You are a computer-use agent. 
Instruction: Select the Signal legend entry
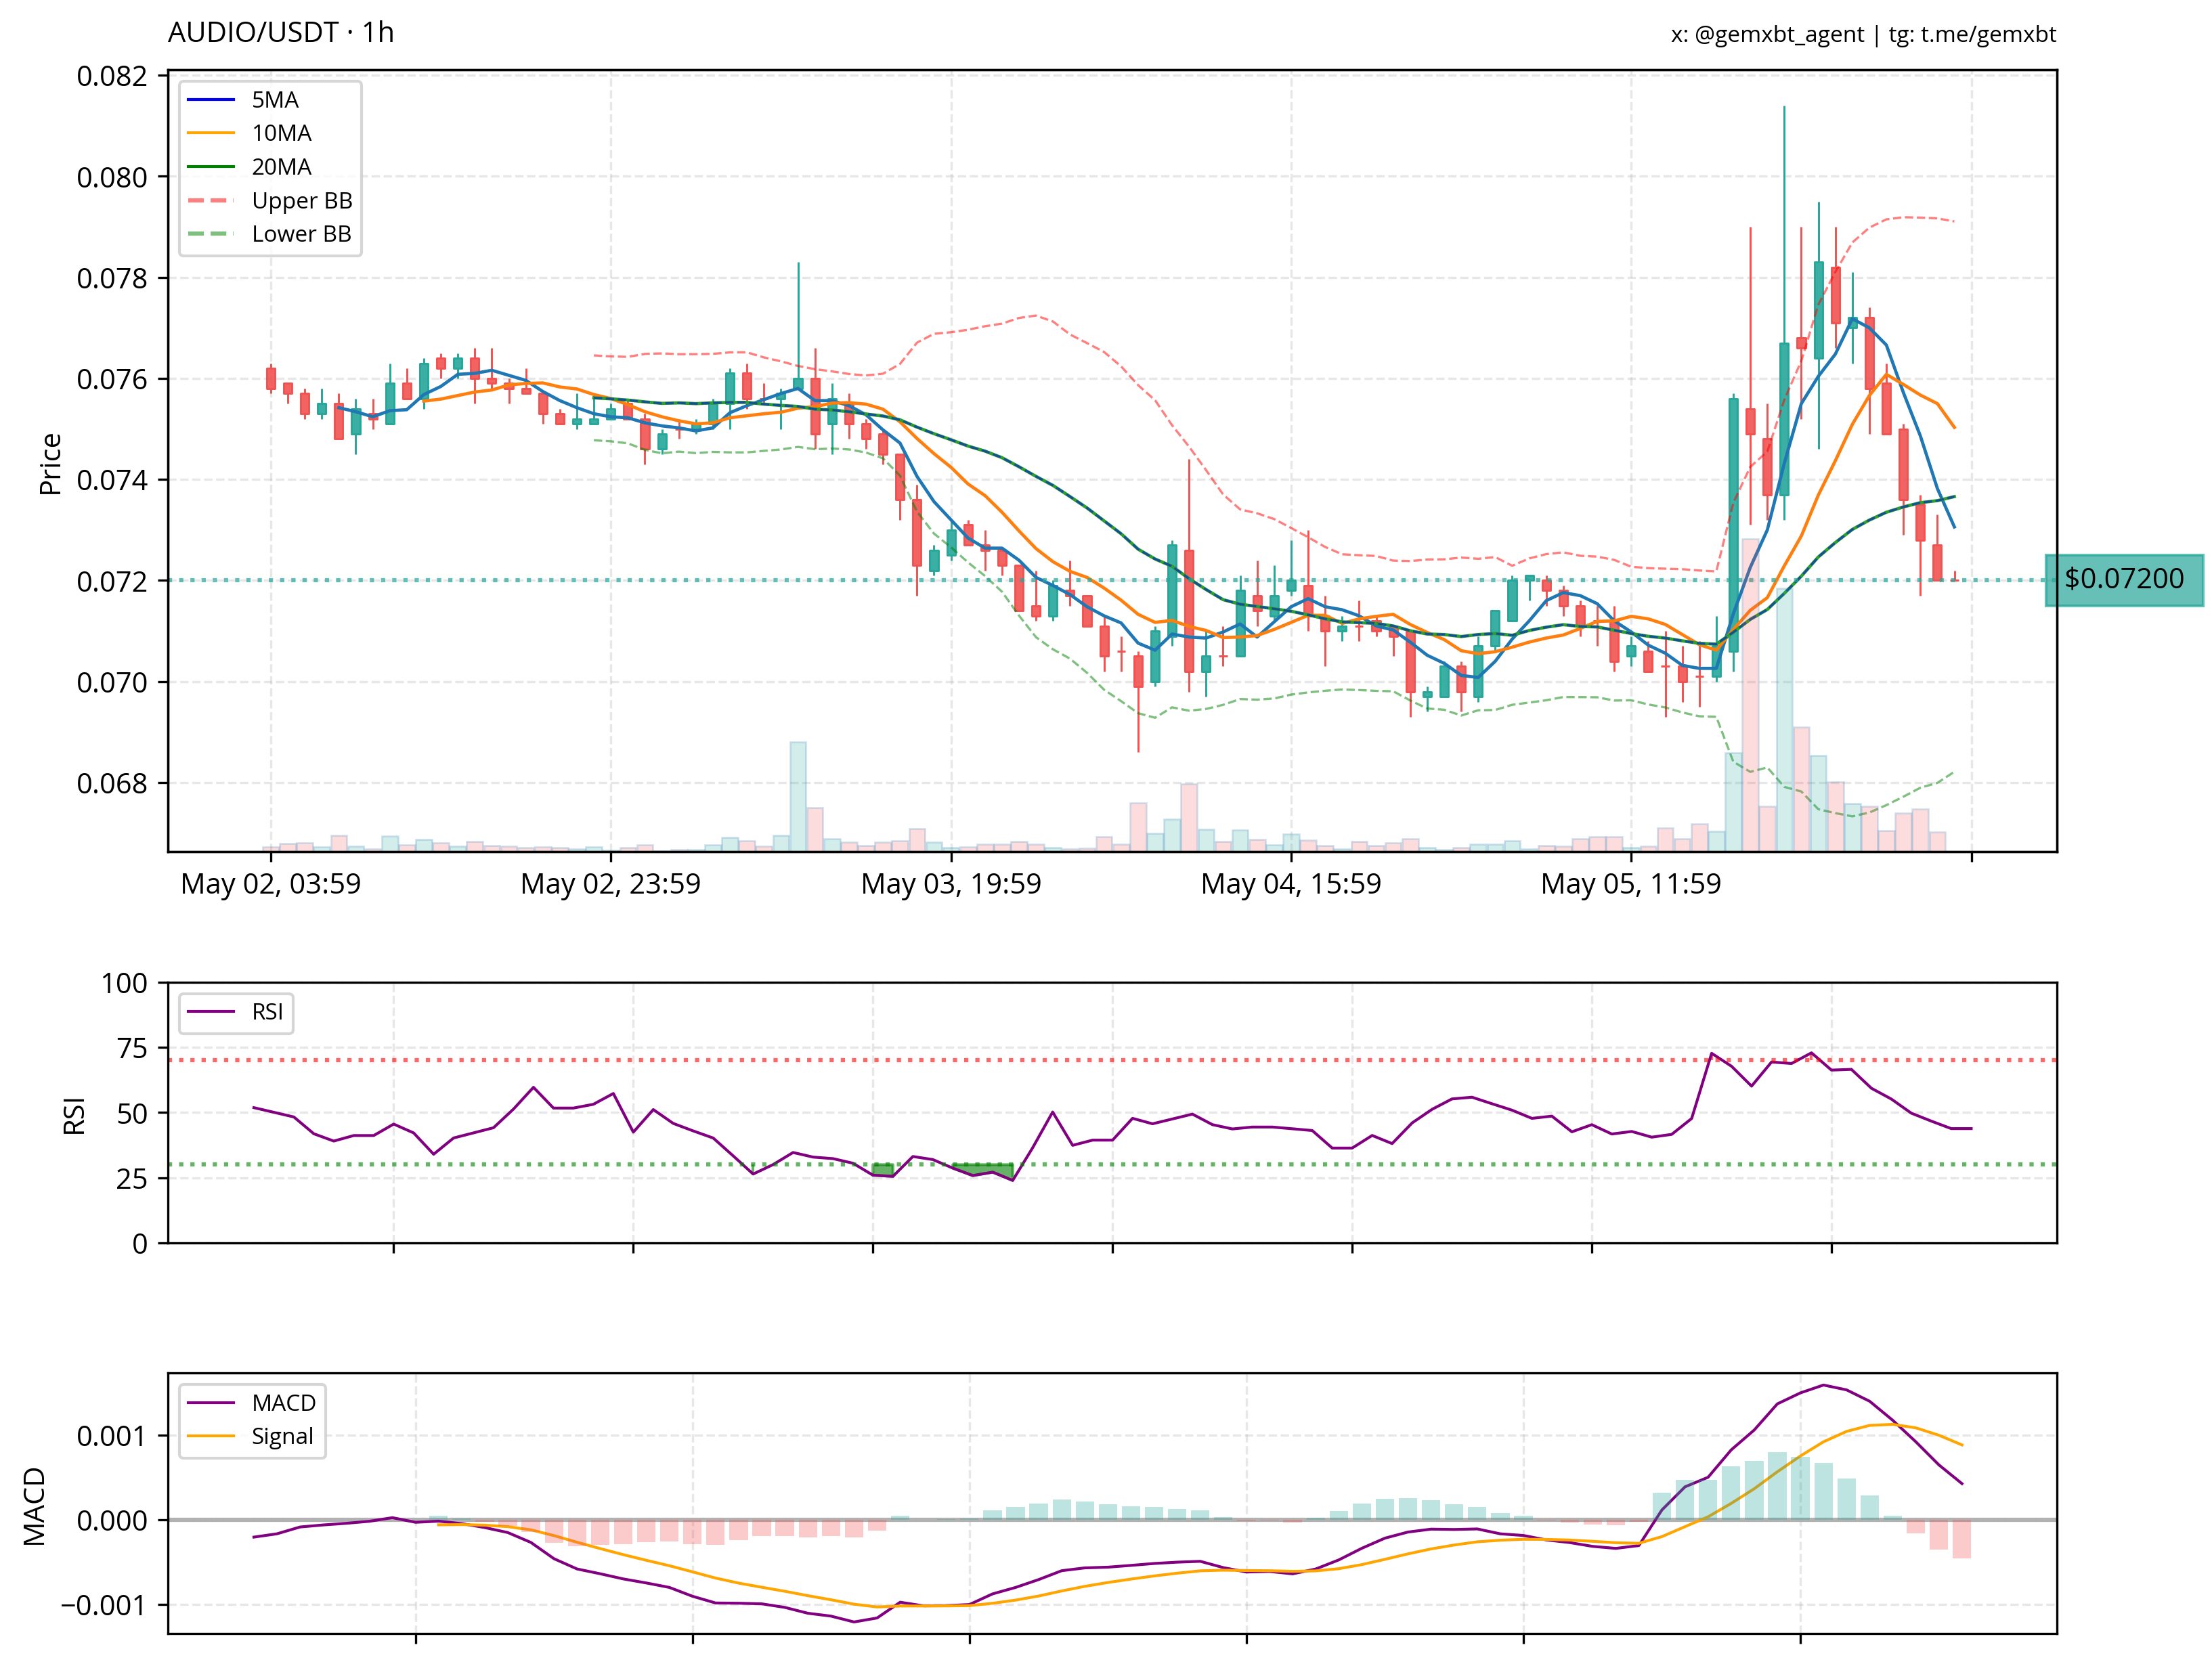(251, 1436)
